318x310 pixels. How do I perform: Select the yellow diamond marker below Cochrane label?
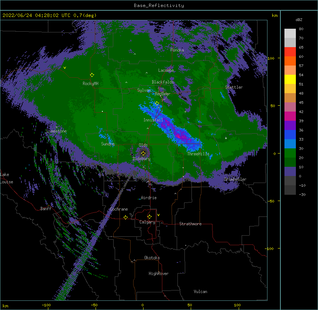coord(125,217)
